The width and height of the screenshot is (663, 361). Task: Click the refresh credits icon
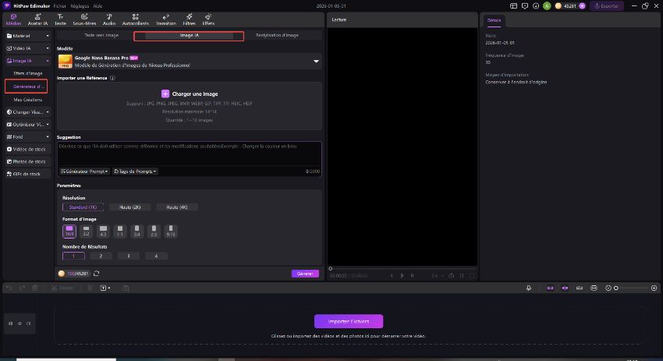96,274
